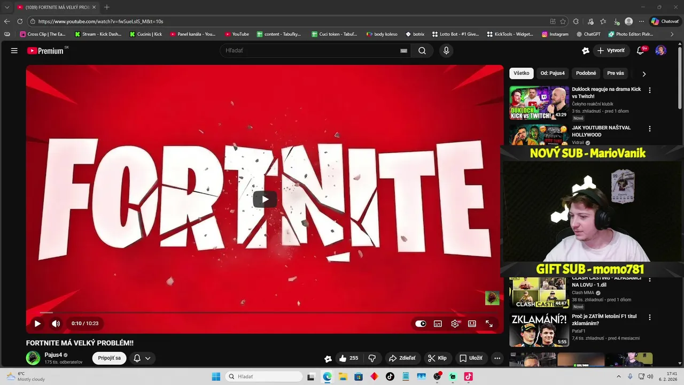Screen dimensions: 684x385
Task: Play the video with the center play button
Action: click(x=265, y=199)
